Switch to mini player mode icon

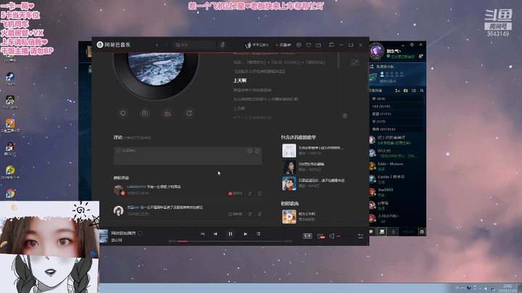331,45
